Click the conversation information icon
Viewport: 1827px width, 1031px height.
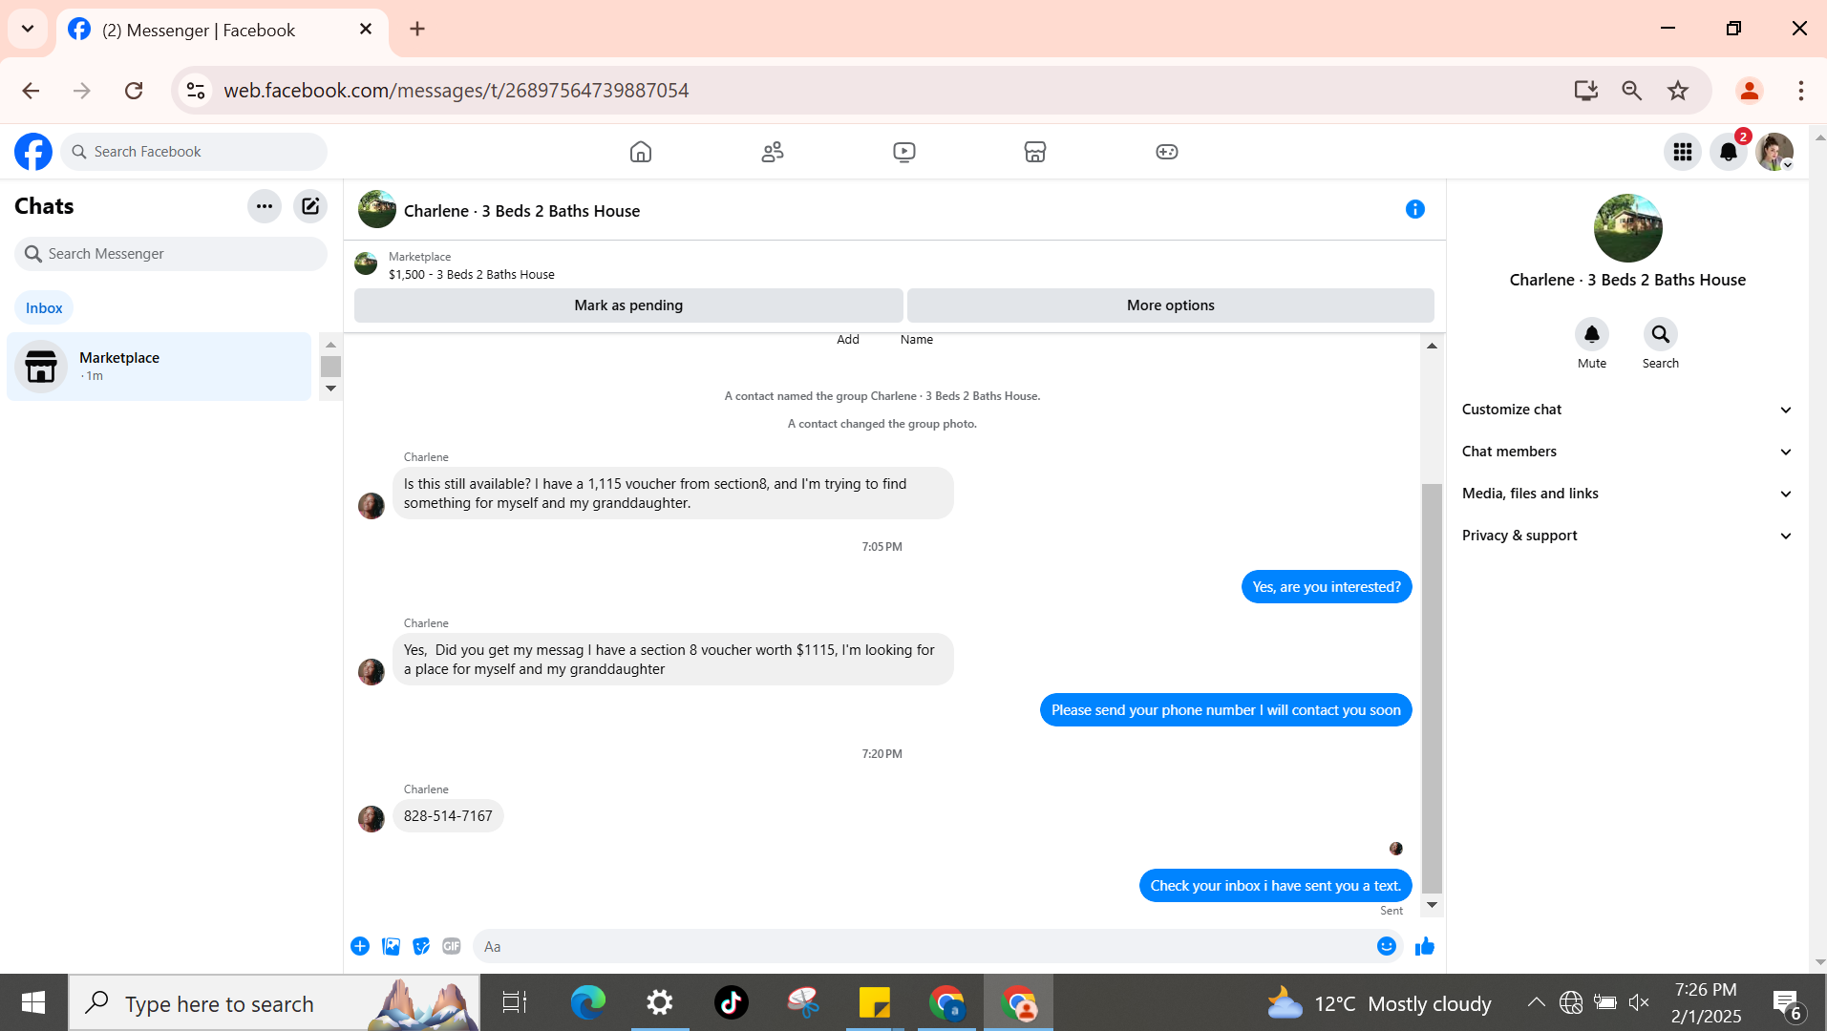pyautogui.click(x=1415, y=209)
